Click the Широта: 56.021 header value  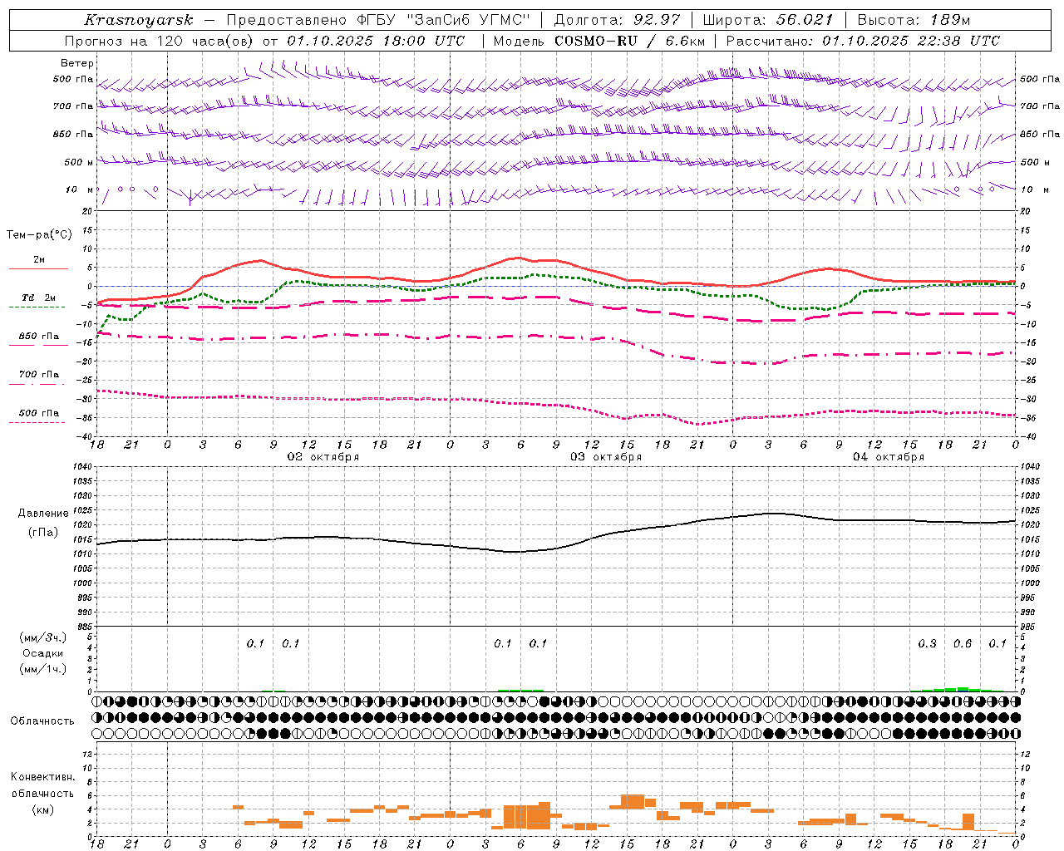pyautogui.click(x=767, y=20)
